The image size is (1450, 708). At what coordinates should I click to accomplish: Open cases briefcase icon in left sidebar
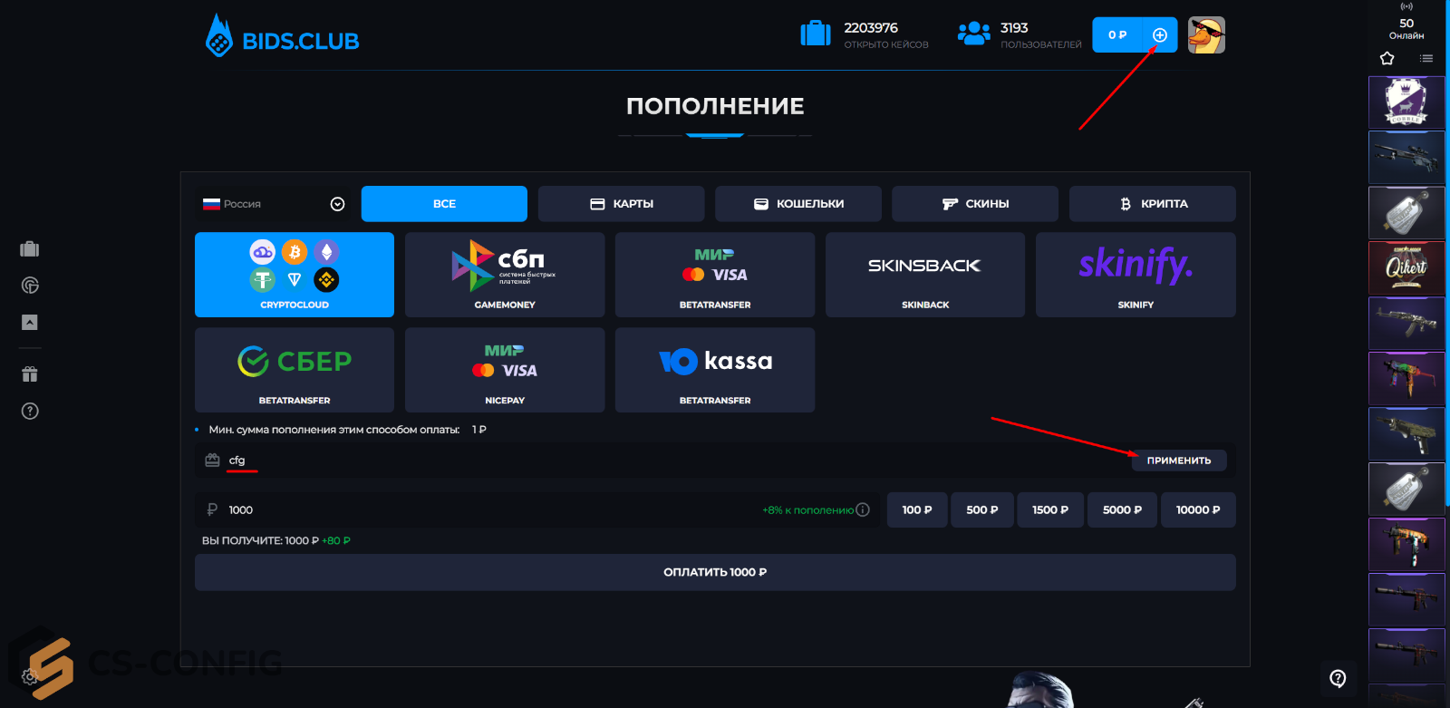pos(30,249)
